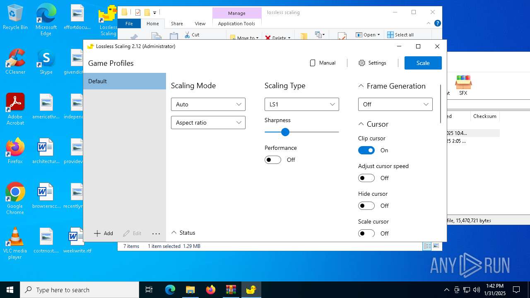Click Cut in Explorer ribbon
Screen dimensions: 530x298
[x=192, y=35]
